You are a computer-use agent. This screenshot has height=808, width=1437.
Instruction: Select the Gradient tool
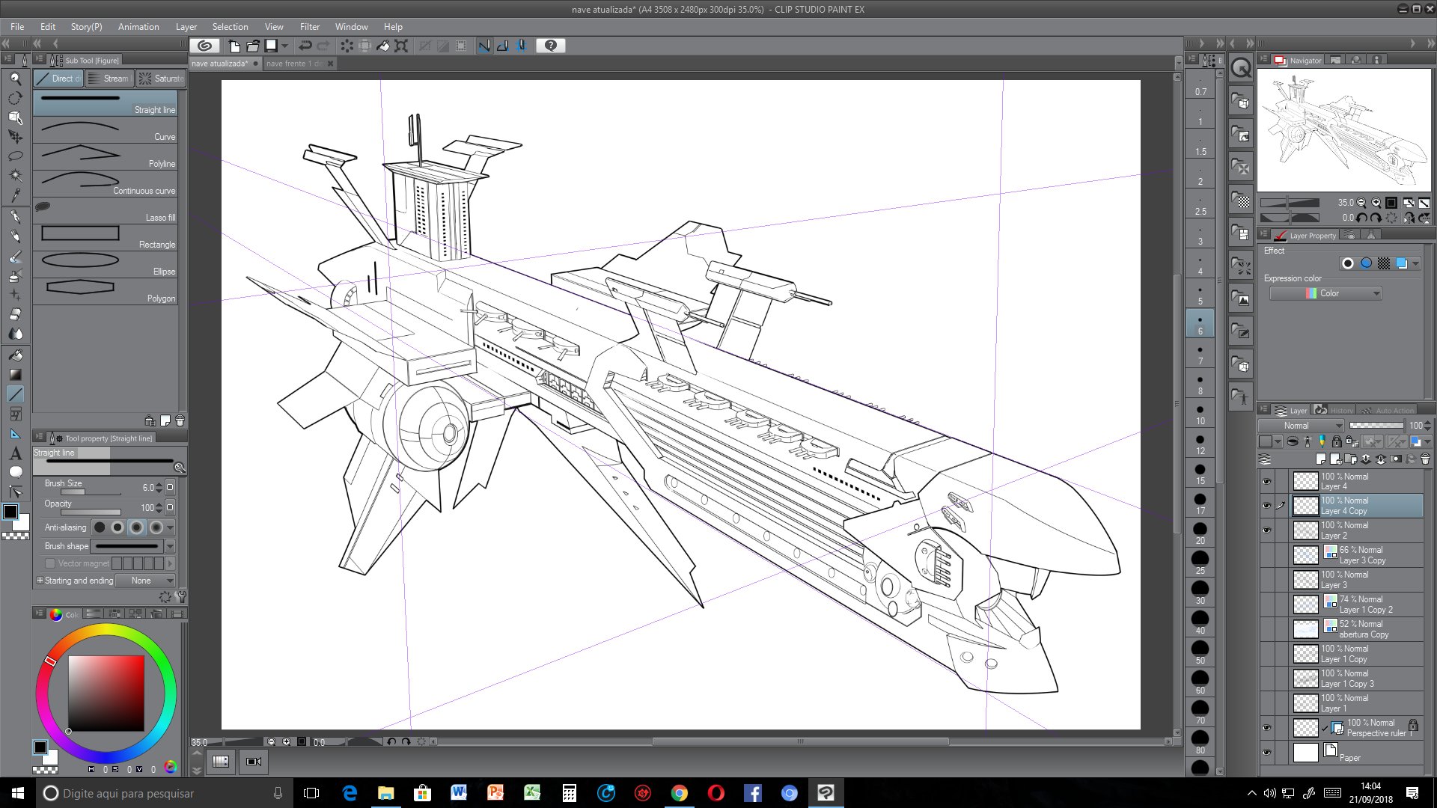(x=15, y=375)
